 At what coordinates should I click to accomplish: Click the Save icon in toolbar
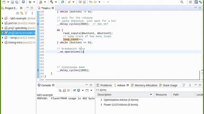pyautogui.click(x=12, y=2)
